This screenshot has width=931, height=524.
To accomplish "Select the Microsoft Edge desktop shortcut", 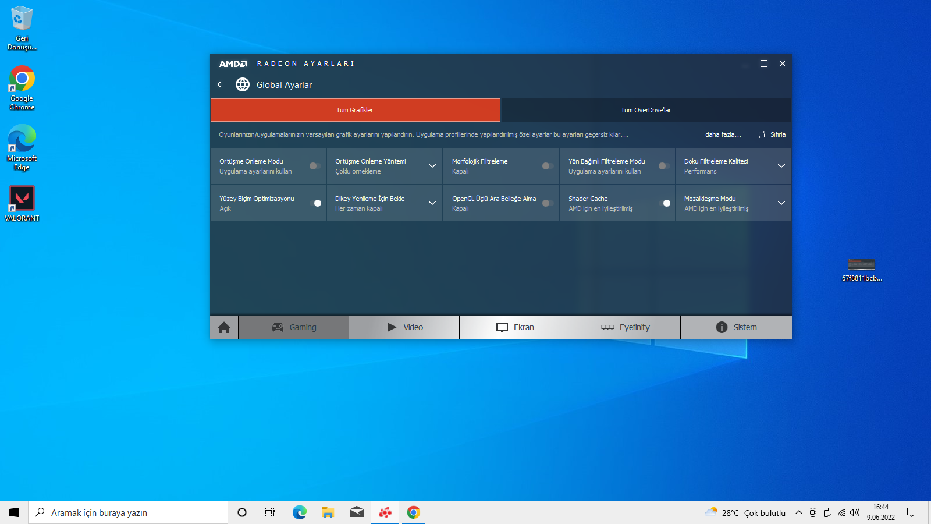I will point(22,148).
